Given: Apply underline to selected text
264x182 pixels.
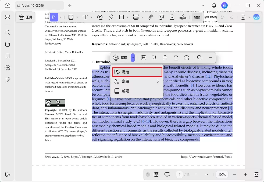Looking at the screenshot, I should 154,58.
